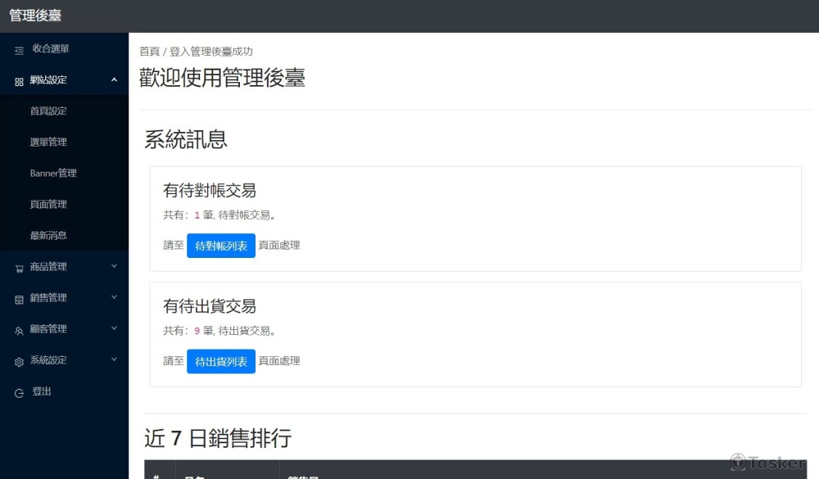This screenshot has height=479, width=819.
Task: Click the customer management people icon
Action: click(19, 330)
